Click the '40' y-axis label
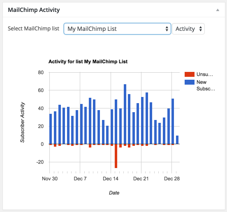Viewport: 227px width, 212px height. click(x=41, y=108)
